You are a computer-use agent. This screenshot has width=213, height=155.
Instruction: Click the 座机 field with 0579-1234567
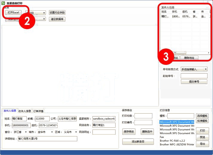pyautogui.click(x=48, y=125)
